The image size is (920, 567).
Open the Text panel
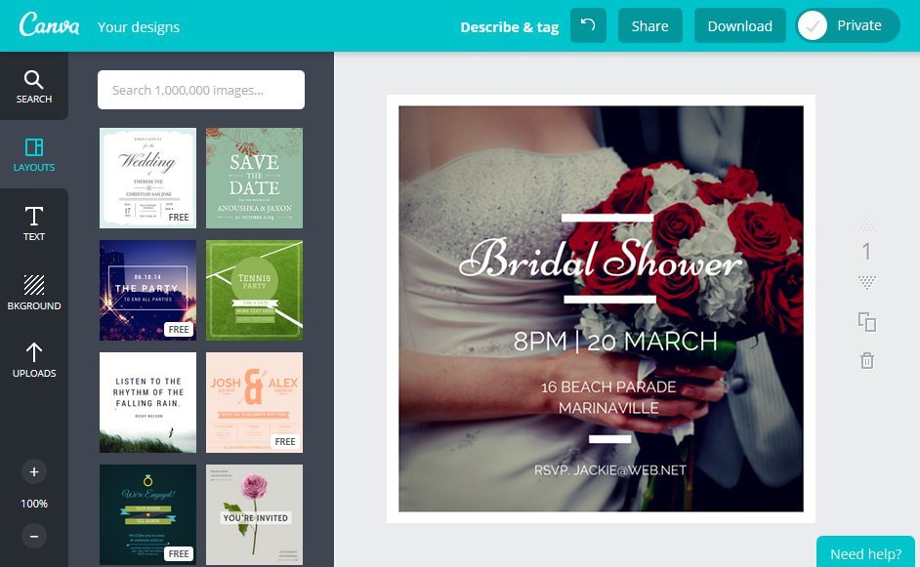[x=33, y=223]
